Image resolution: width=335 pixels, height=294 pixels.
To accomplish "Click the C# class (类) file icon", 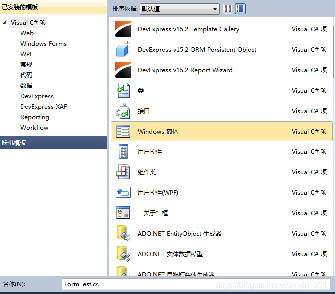I will point(123,90).
